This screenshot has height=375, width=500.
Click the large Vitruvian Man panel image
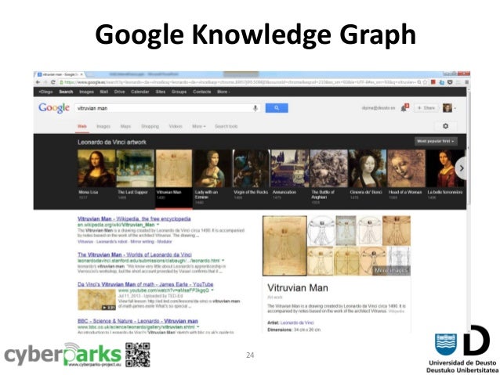[284, 246]
